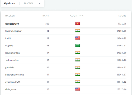Open hacker profile chris_steele
The image size is (132, 95).
click(11, 89)
